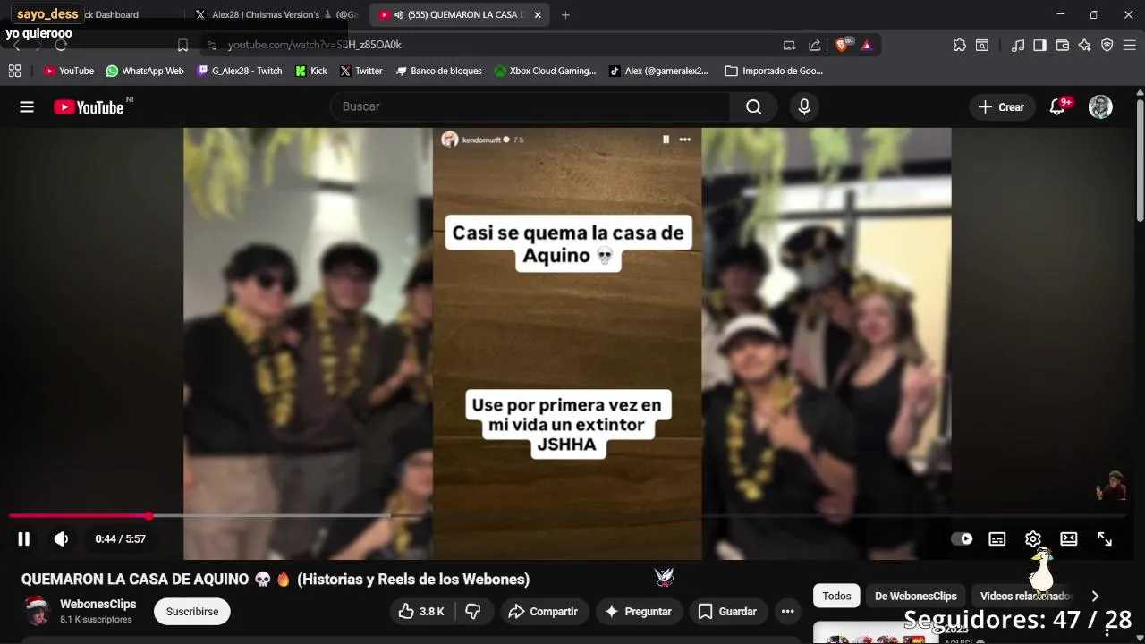The image size is (1145, 644).
Task: Open the player settings gear
Action: pos(1033,538)
